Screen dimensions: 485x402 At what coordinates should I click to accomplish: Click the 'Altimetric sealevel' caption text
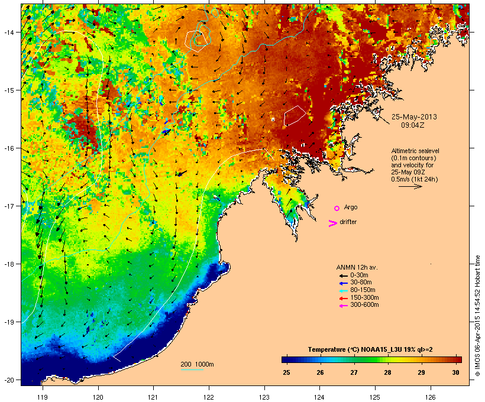pos(415,151)
